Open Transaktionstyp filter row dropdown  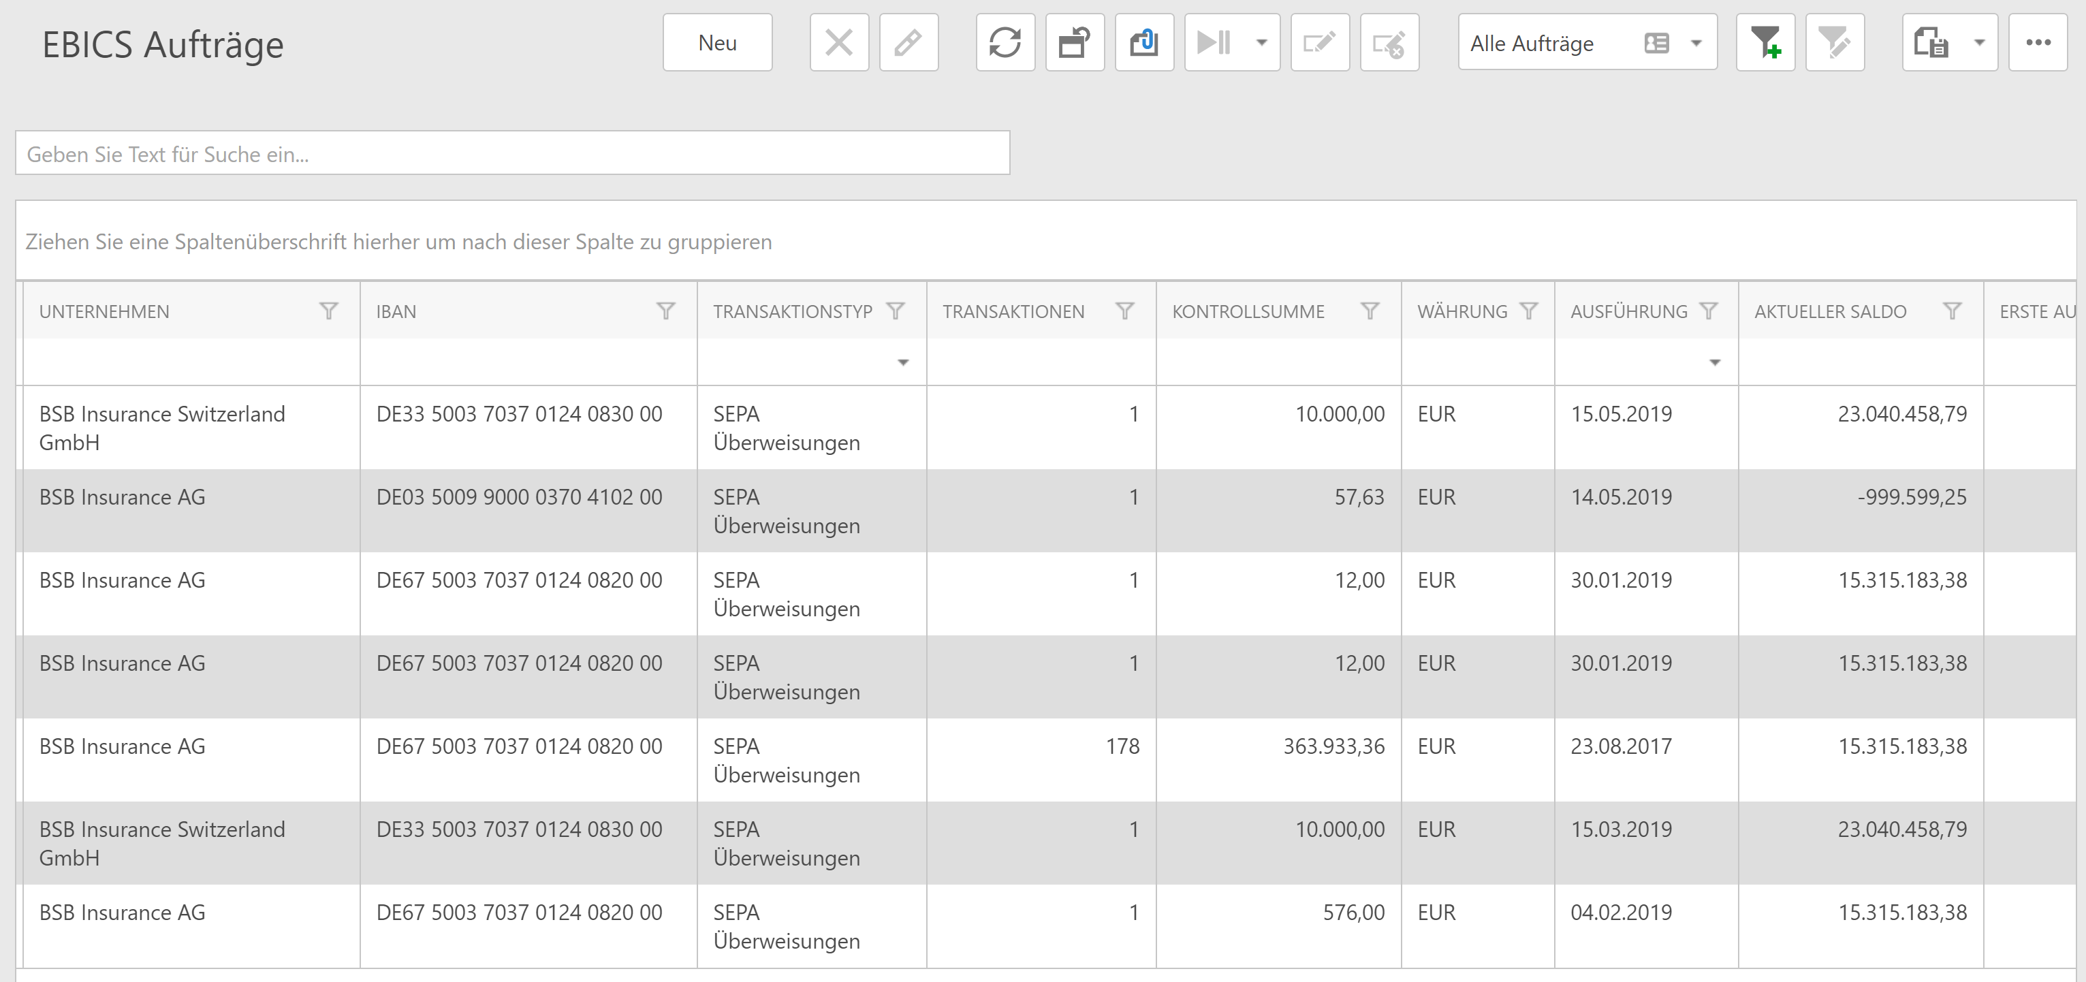click(x=903, y=363)
